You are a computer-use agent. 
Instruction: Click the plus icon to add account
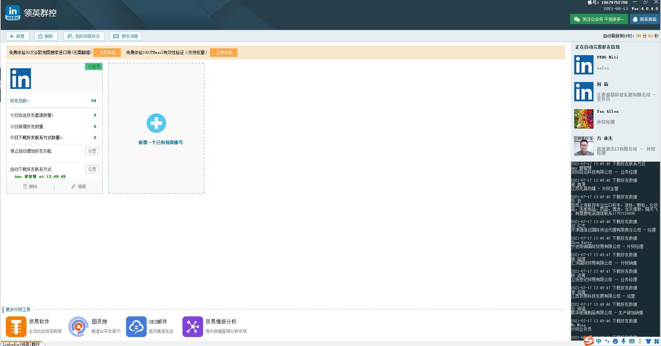pos(156,123)
